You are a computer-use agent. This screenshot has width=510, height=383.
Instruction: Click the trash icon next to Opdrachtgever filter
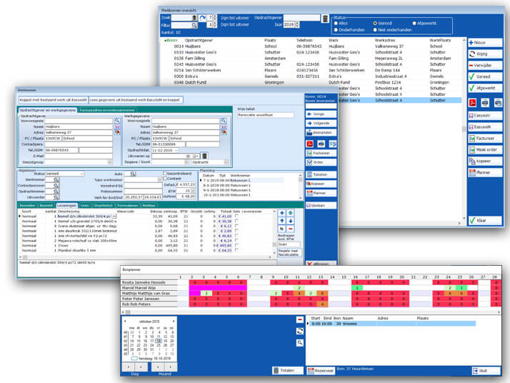click(326, 19)
